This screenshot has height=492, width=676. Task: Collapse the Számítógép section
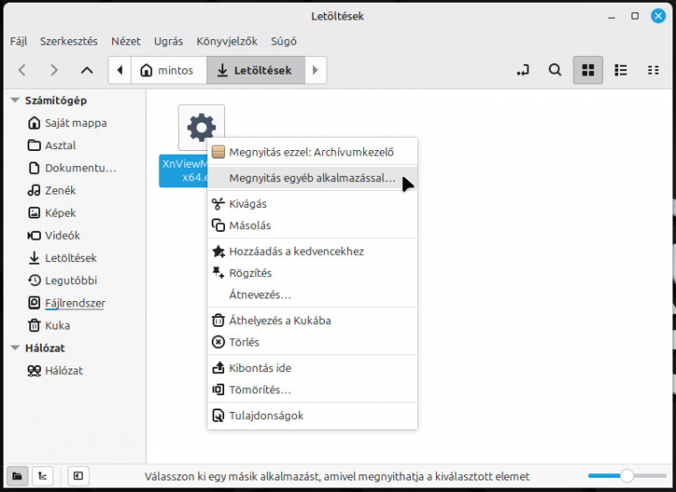(x=14, y=100)
